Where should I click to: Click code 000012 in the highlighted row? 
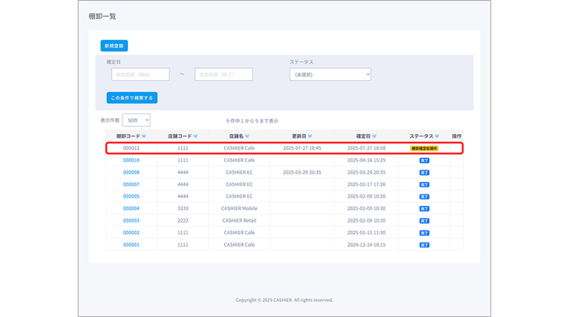[x=131, y=148]
